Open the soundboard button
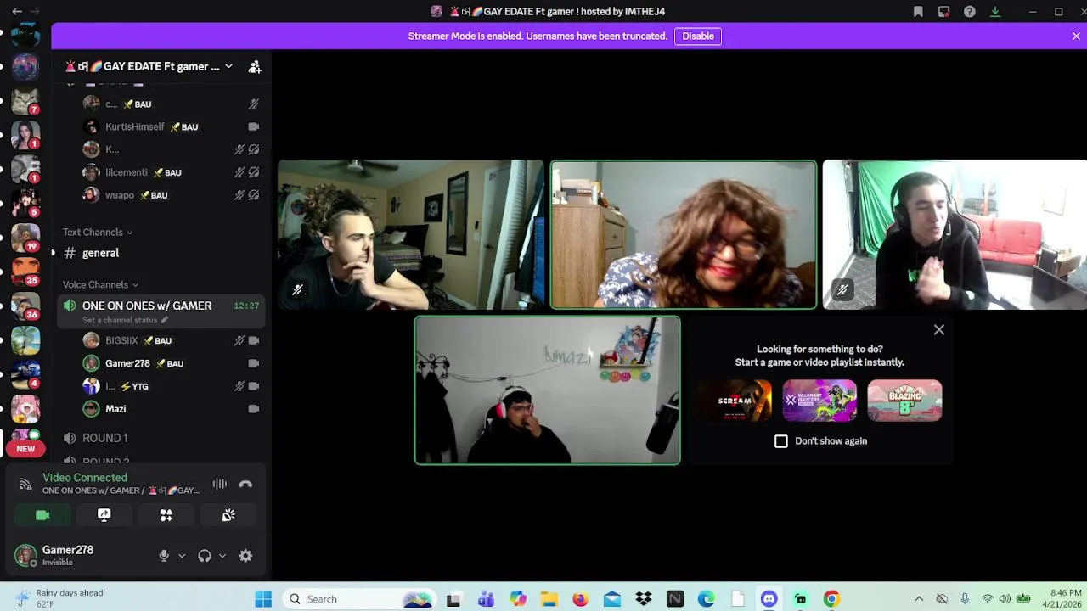This screenshot has width=1087, height=611. [228, 515]
